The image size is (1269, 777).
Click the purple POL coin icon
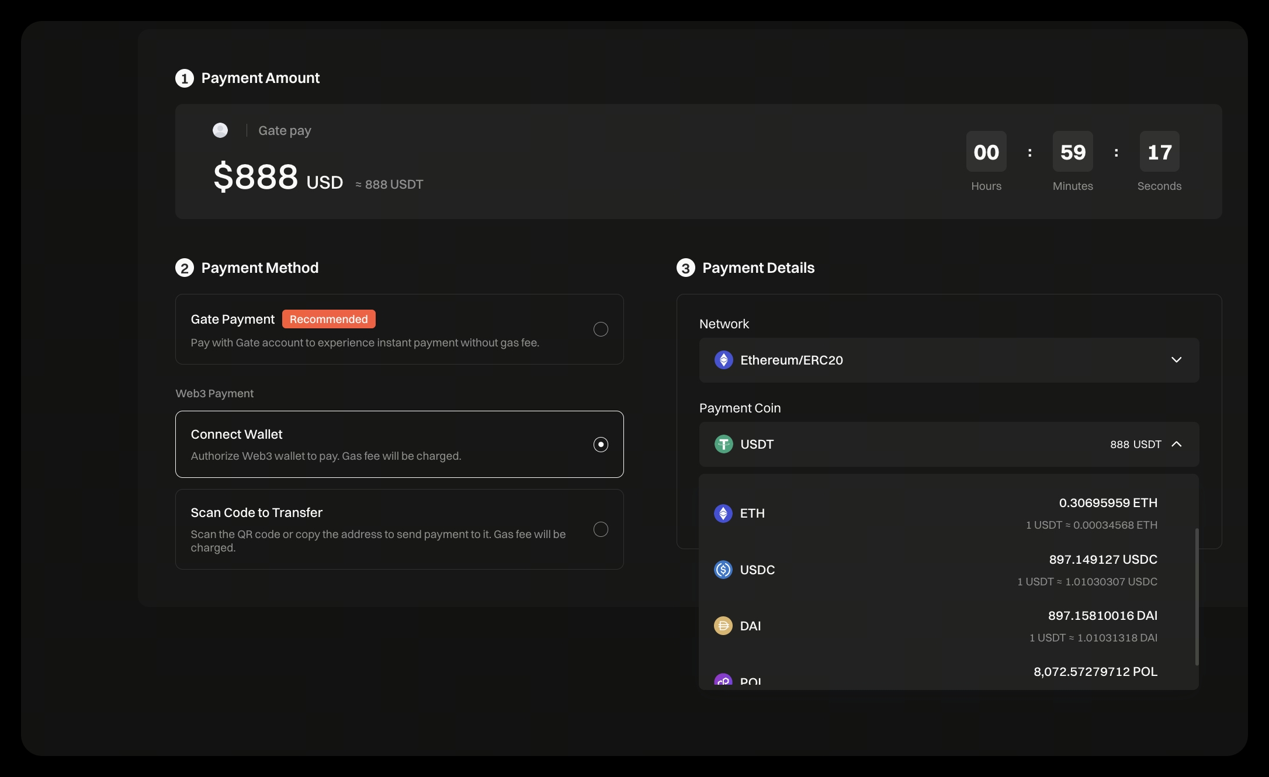click(723, 681)
